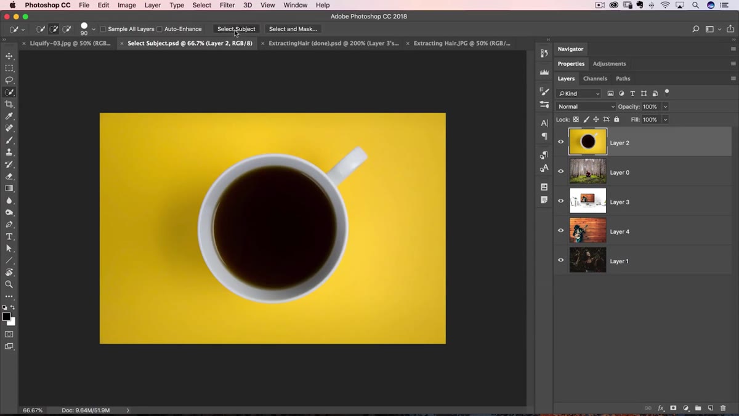Viewport: 739px width, 416px height.
Task: Select the Eyedropper tool
Action: [x=9, y=116]
